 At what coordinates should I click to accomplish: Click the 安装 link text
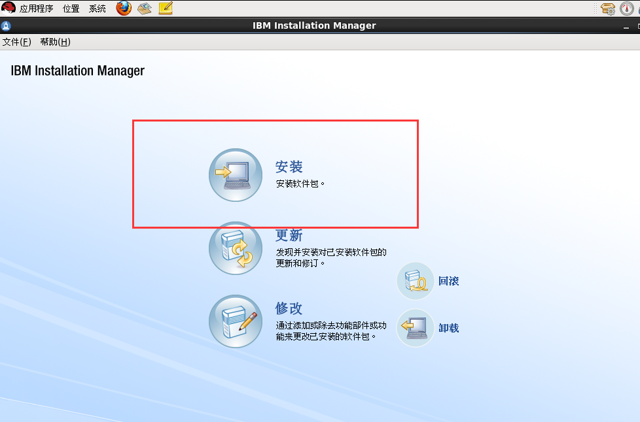pos(289,167)
